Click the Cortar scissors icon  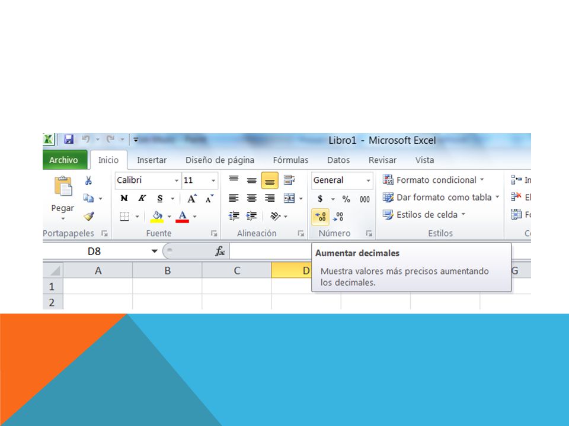click(x=88, y=180)
